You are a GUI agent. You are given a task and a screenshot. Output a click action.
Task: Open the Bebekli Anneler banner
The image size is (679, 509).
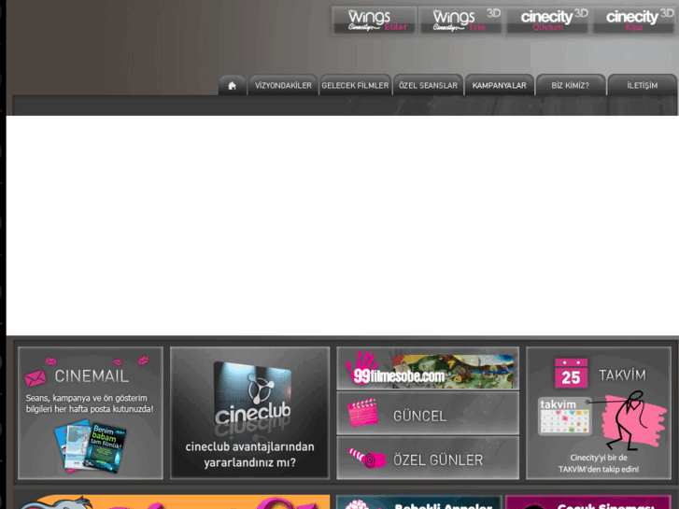coord(419,502)
